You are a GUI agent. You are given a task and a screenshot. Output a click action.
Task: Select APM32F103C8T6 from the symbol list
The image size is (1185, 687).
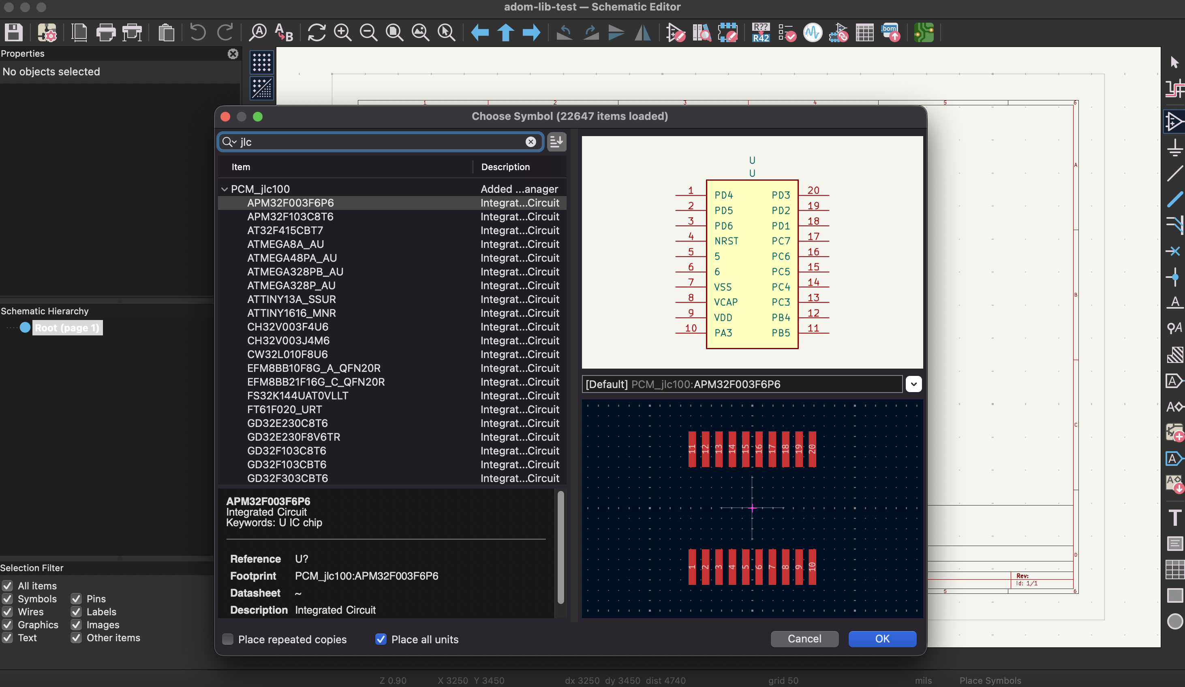[290, 217]
